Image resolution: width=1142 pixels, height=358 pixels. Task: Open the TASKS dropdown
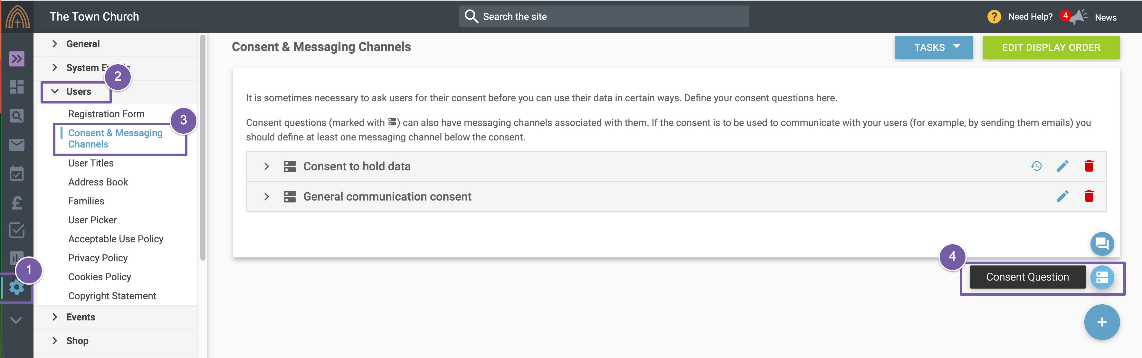coord(933,47)
